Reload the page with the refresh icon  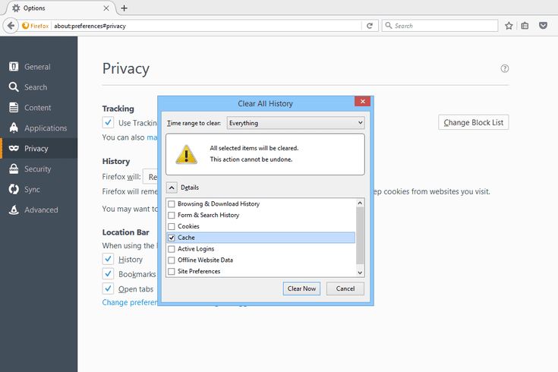click(370, 26)
